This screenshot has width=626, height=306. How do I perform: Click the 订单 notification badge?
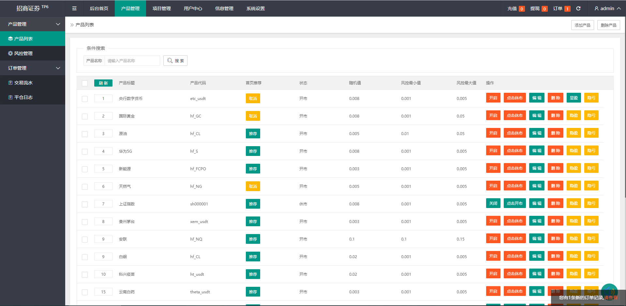(x=567, y=9)
